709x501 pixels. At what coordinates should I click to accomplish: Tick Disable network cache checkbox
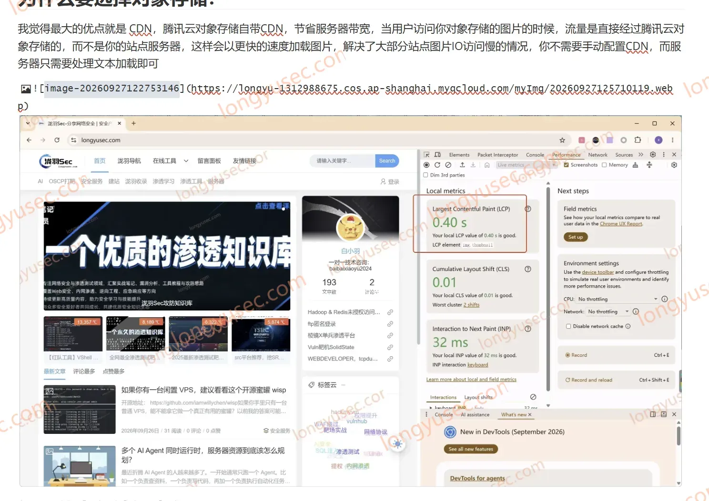pyautogui.click(x=568, y=326)
